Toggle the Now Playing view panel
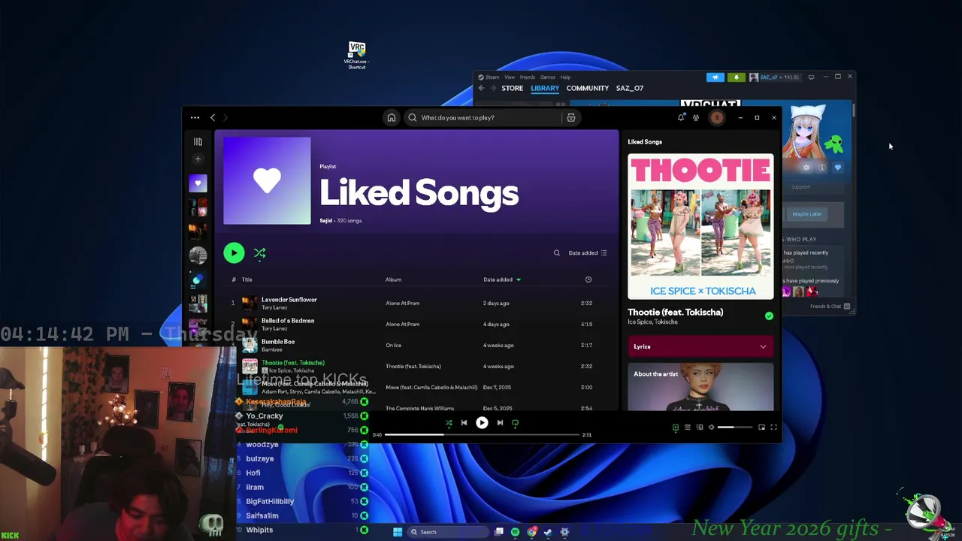This screenshot has width=962, height=541. pyautogui.click(x=675, y=427)
